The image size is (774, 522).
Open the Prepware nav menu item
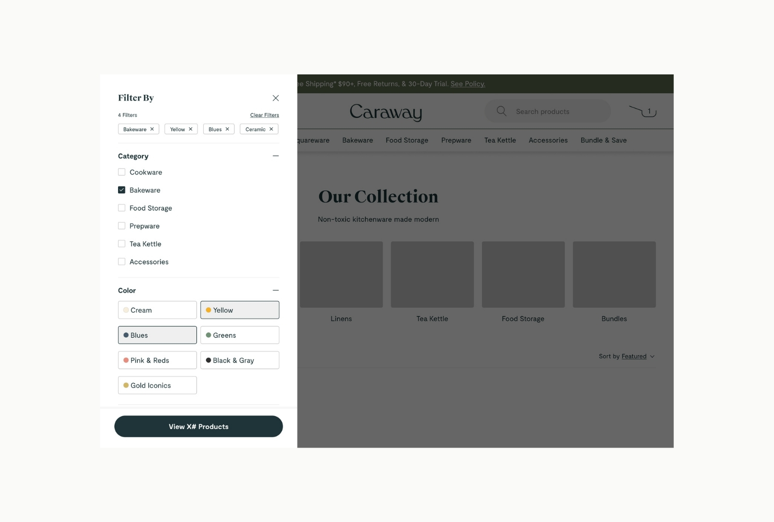(x=456, y=140)
